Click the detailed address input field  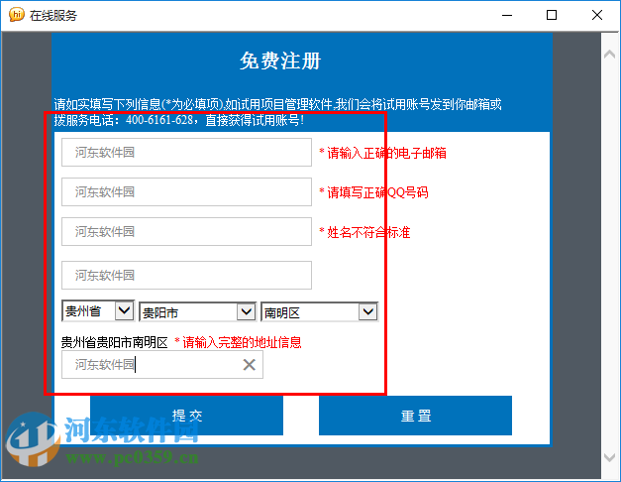(162, 365)
